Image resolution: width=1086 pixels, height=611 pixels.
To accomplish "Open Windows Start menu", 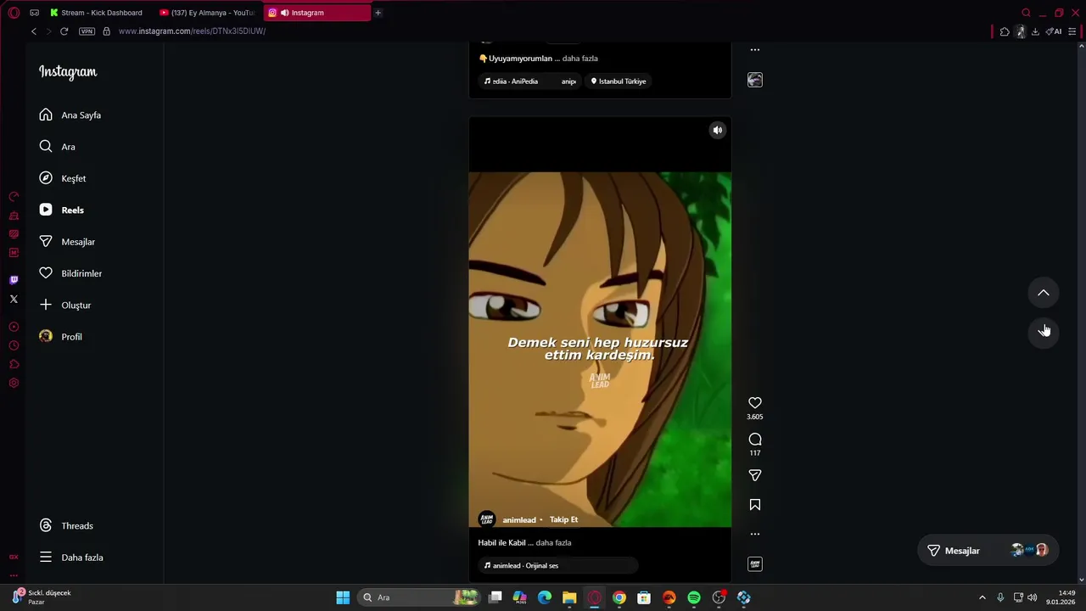I will [343, 597].
